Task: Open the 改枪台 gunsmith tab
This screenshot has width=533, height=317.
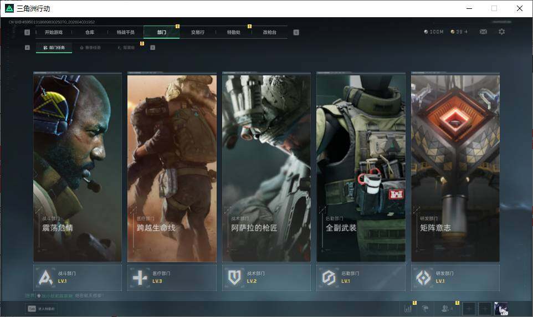Action: (x=269, y=32)
